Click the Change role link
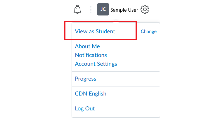Image resolution: width=220 pixels, height=118 pixels. [x=149, y=32]
